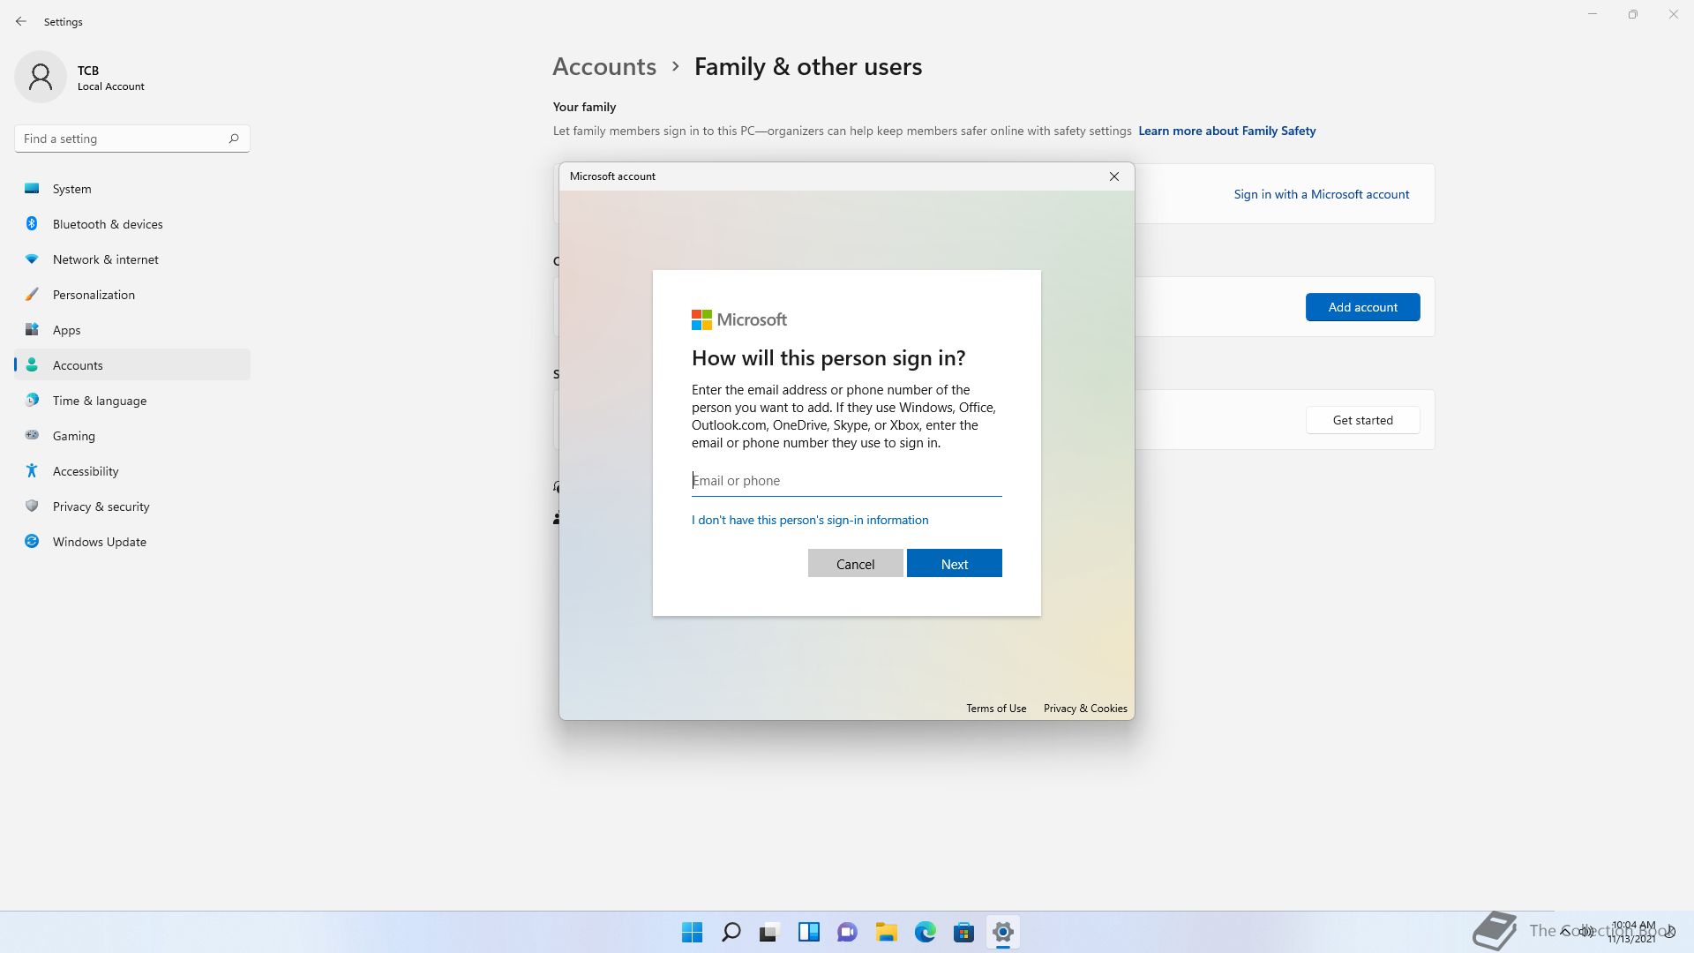Click I don't have this person's sign-in information
This screenshot has height=953, width=1694.
click(810, 520)
